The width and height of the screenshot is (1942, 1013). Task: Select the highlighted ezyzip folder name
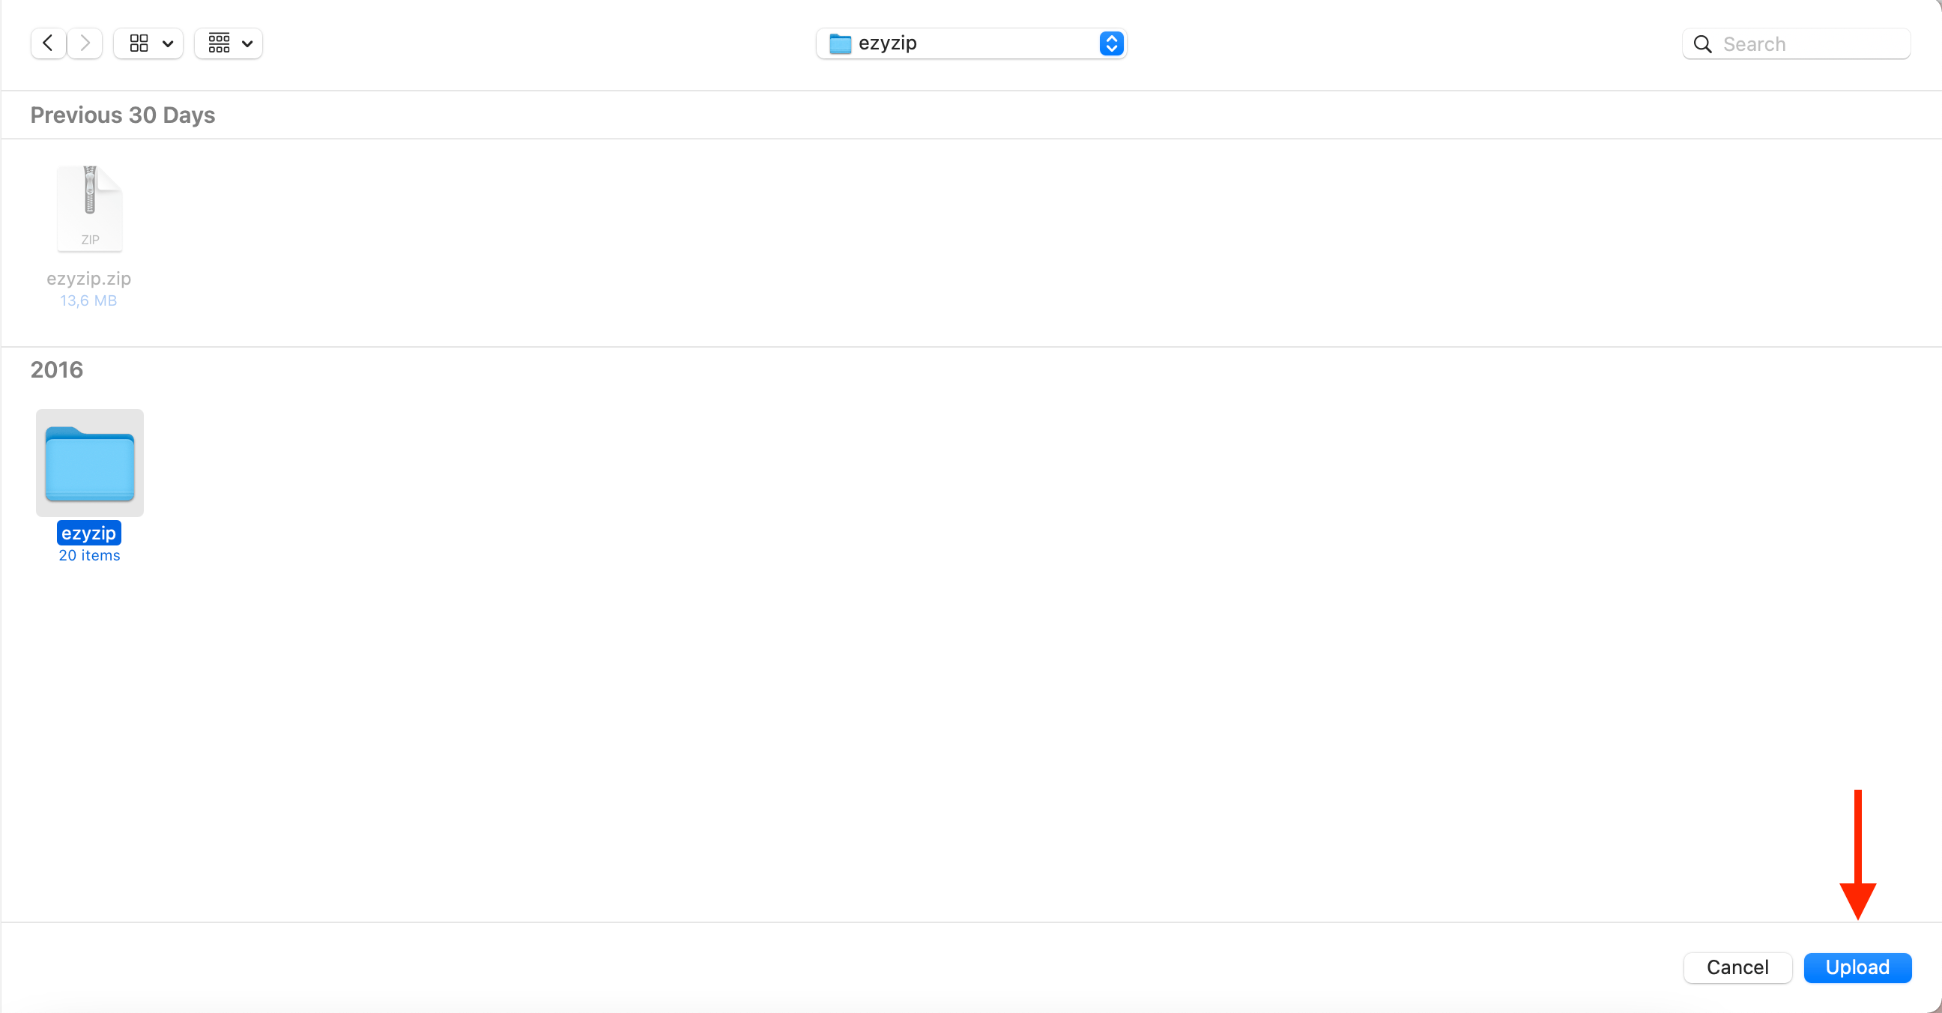click(x=88, y=533)
